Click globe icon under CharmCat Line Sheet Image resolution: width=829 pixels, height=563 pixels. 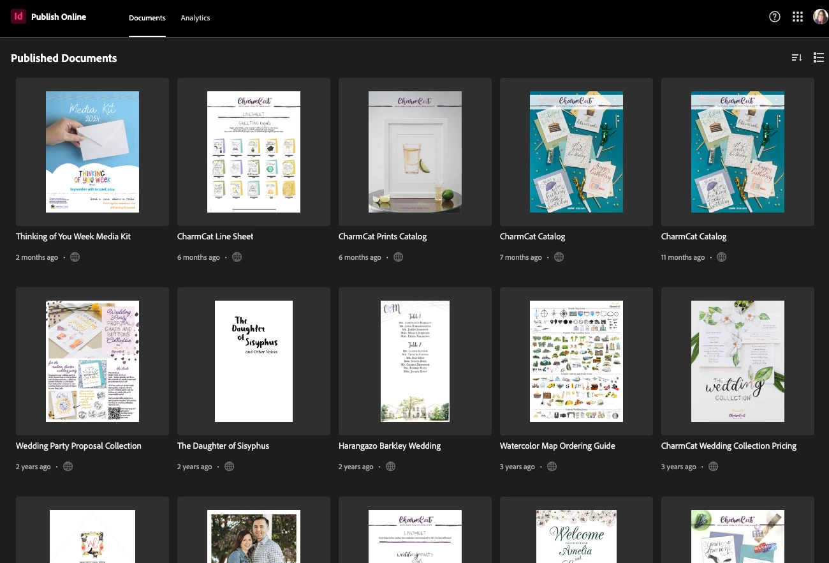237,257
